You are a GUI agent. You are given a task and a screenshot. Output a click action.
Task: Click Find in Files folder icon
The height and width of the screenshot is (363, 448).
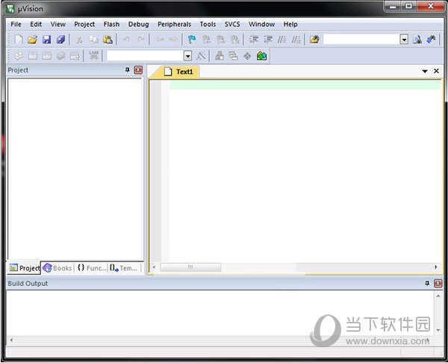[314, 40]
